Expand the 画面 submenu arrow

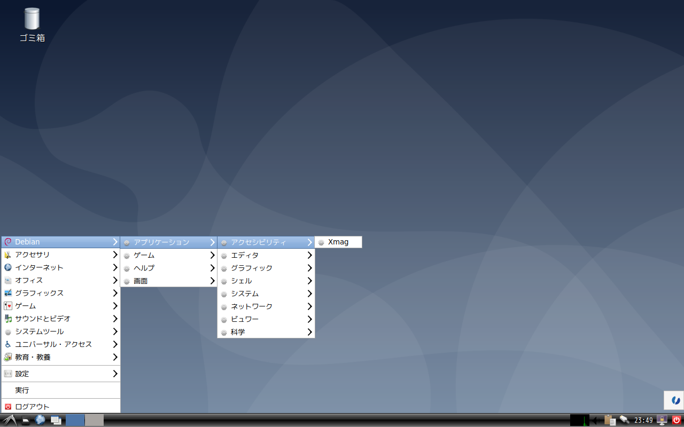point(212,281)
